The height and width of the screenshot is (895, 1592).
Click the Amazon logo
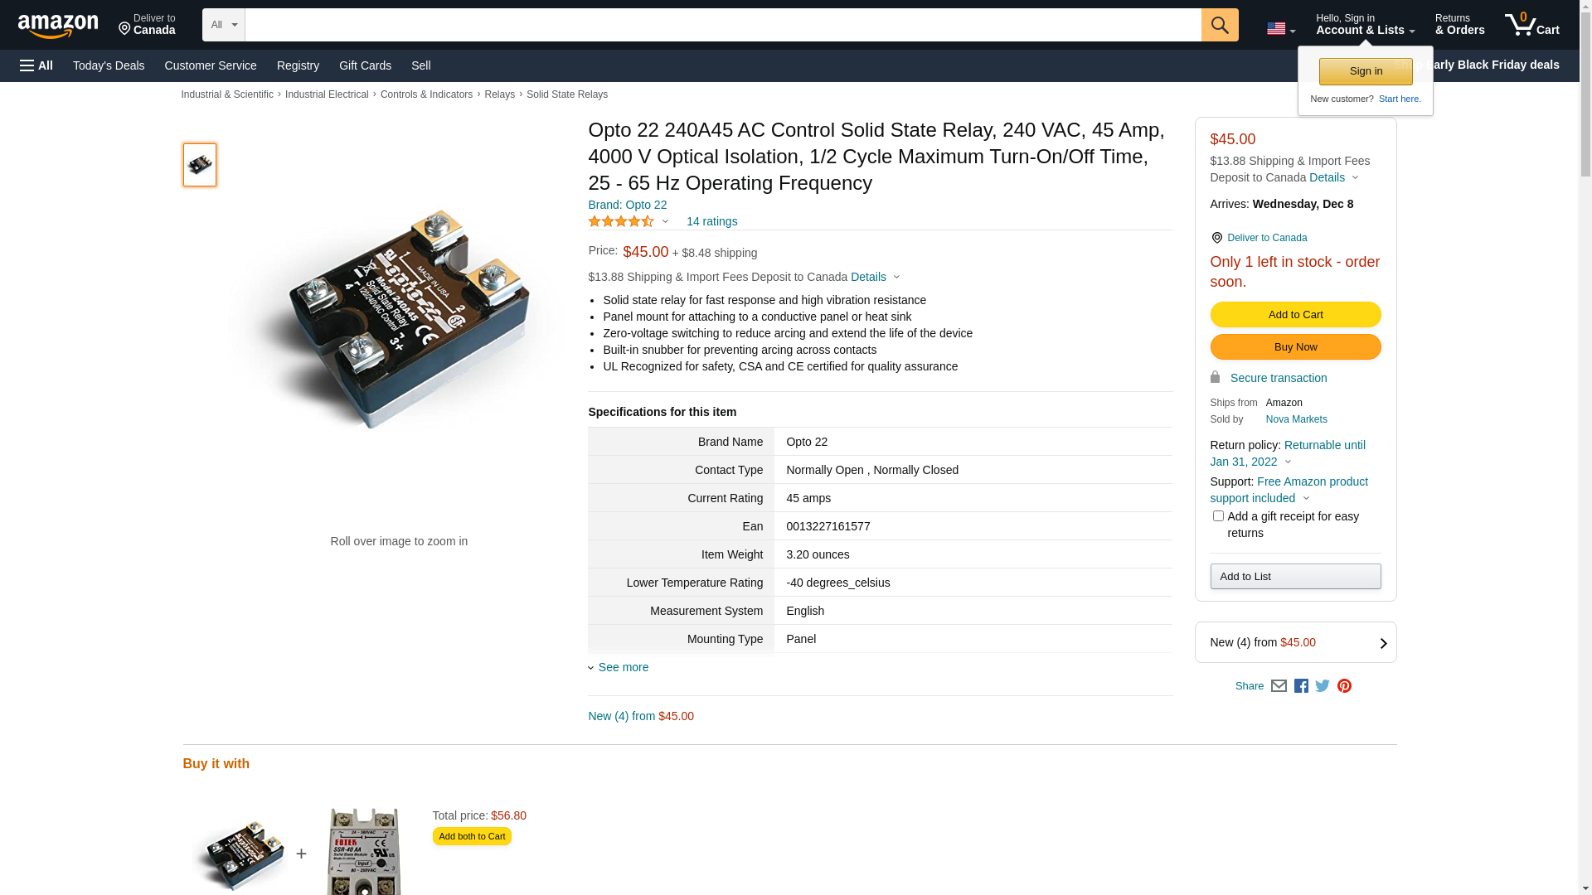click(58, 27)
